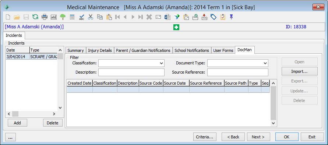The image size is (328, 145).
Task: Go to last record icon
Action: coord(141,17)
